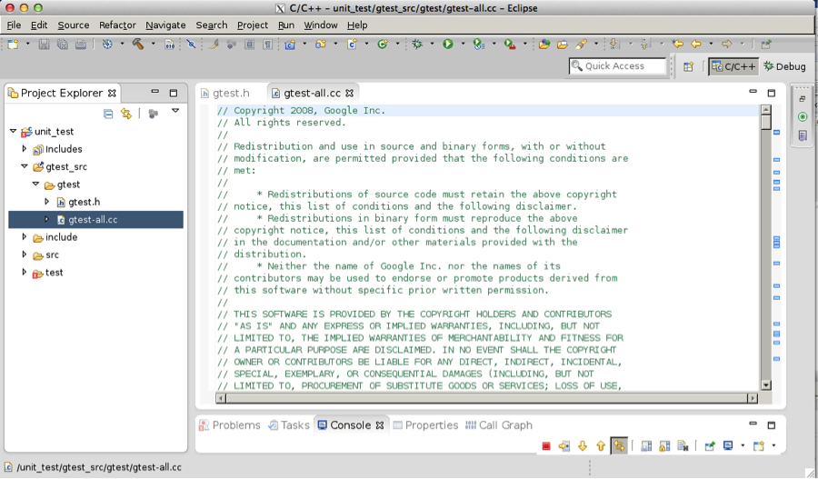Select gtest-all.cc in Project Explorer
Viewport: 818px width, 479px height.
pyautogui.click(x=95, y=220)
